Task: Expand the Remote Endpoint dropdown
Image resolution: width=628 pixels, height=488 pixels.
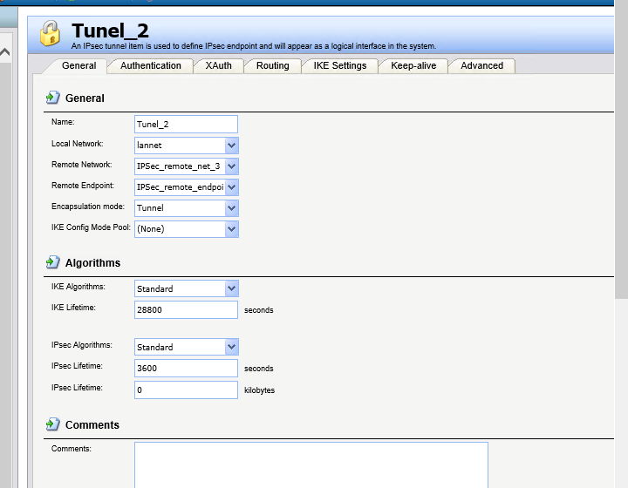Action: click(231, 187)
